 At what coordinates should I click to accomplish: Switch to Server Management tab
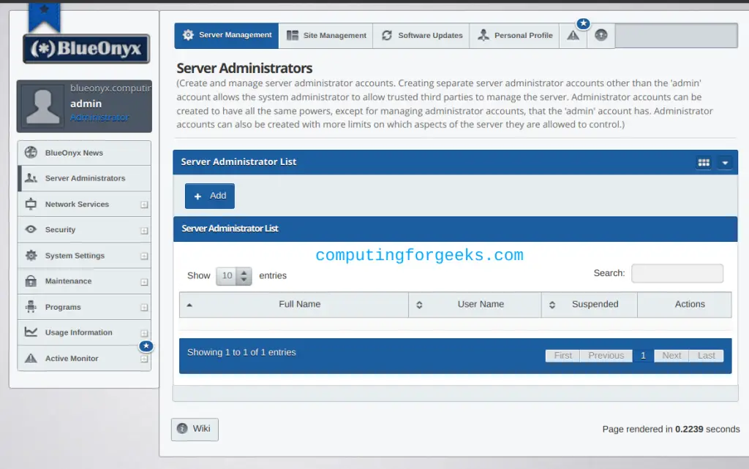point(227,35)
